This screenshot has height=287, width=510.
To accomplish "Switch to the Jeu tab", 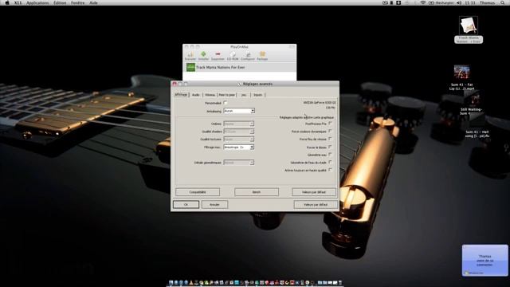I will point(244,95).
